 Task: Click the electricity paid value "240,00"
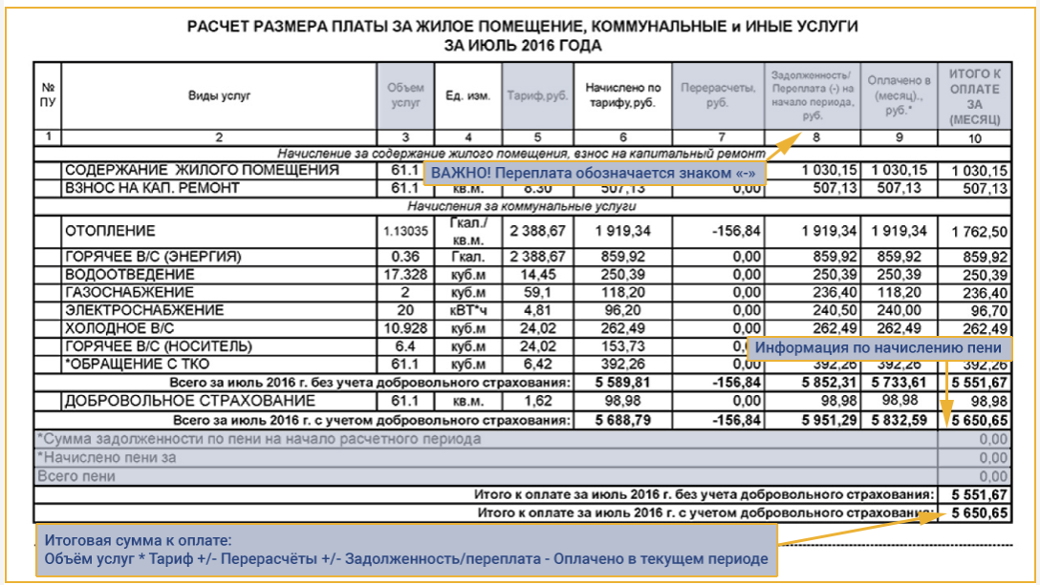tap(899, 310)
